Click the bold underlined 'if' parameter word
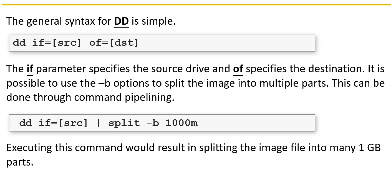 coord(30,69)
